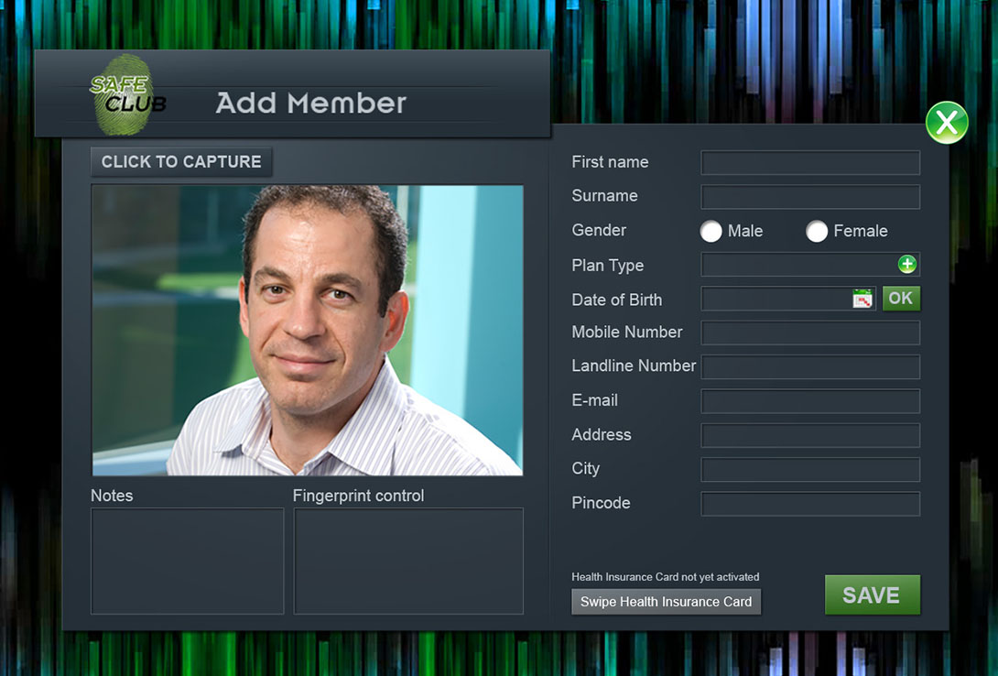Click the CLICK TO CAPTURE button
The height and width of the screenshot is (676, 998).
pyautogui.click(x=181, y=162)
